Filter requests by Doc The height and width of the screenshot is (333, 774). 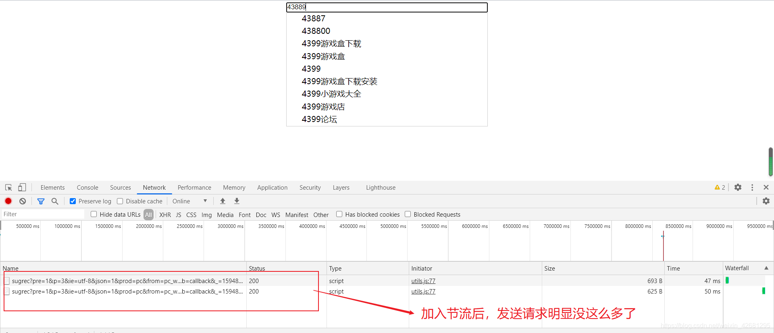[x=261, y=215]
